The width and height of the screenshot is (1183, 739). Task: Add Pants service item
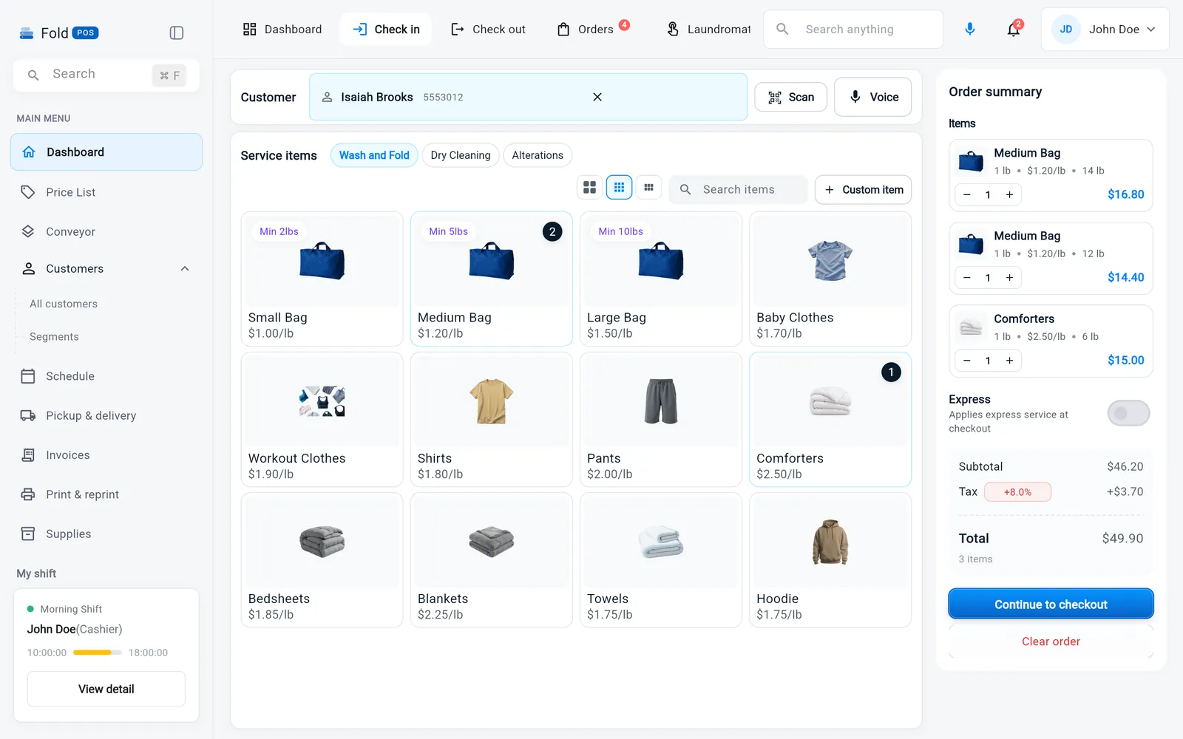tap(660, 419)
